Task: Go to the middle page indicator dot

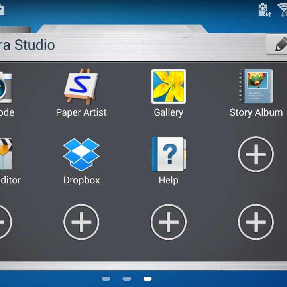Action: (x=127, y=279)
